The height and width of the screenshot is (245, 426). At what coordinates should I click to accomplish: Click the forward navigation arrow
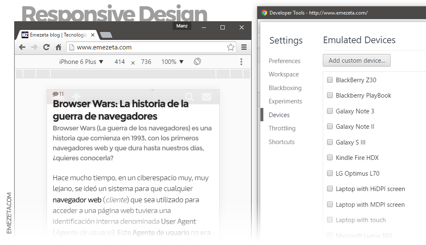click(34, 47)
